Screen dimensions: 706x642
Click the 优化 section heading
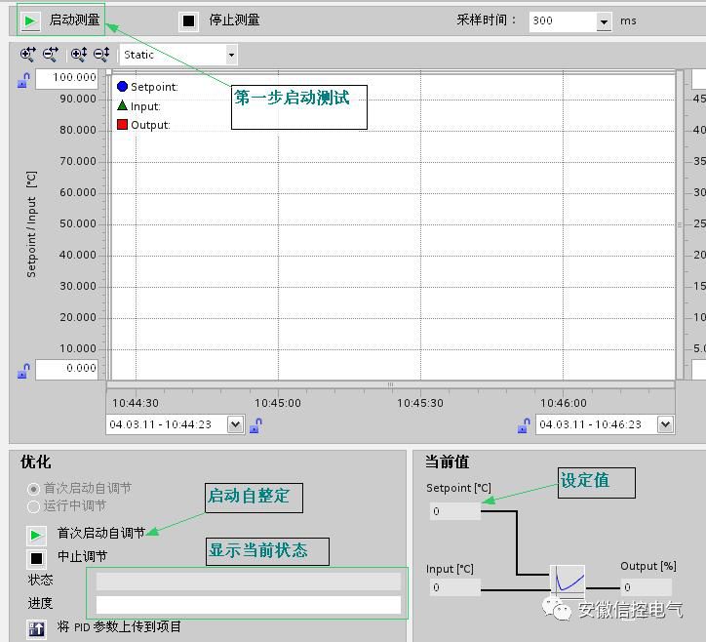point(35,462)
